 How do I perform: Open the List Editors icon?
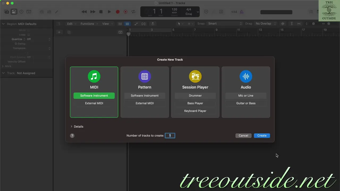(x=311, y=12)
